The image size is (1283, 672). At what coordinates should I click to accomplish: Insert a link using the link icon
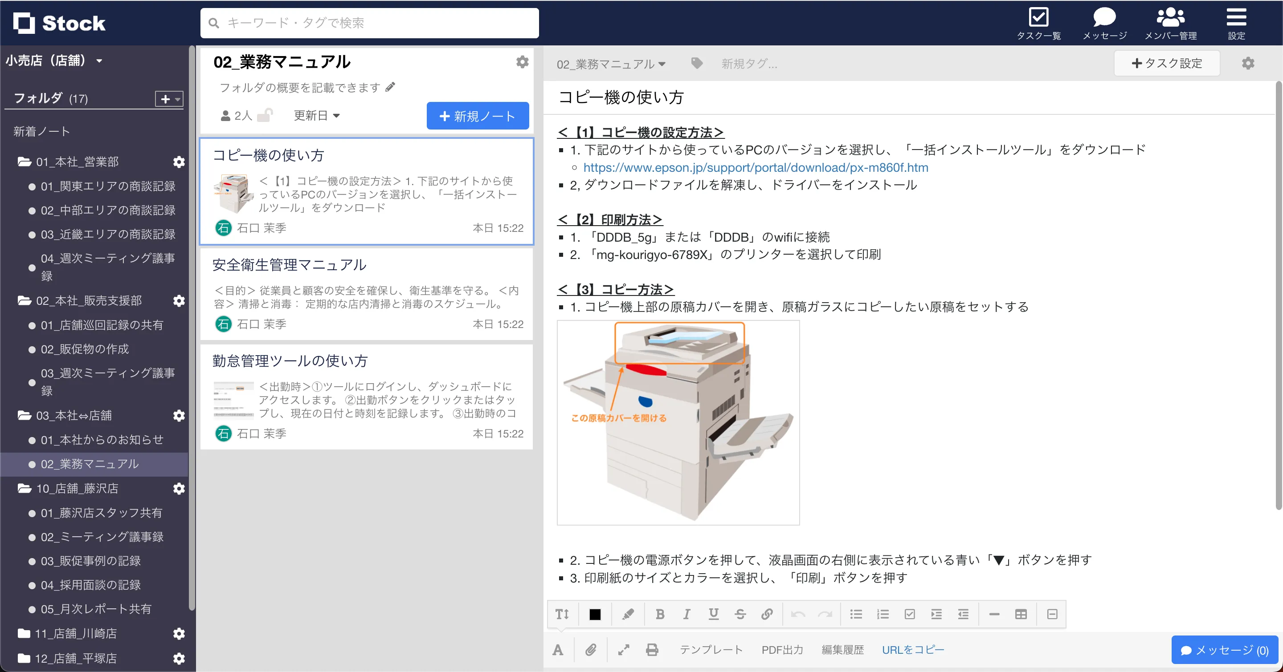click(x=767, y=614)
